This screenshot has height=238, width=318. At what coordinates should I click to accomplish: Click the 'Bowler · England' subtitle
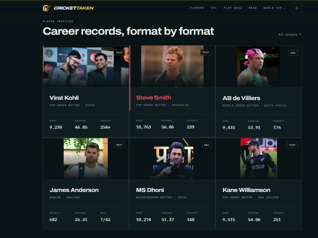[65, 197]
